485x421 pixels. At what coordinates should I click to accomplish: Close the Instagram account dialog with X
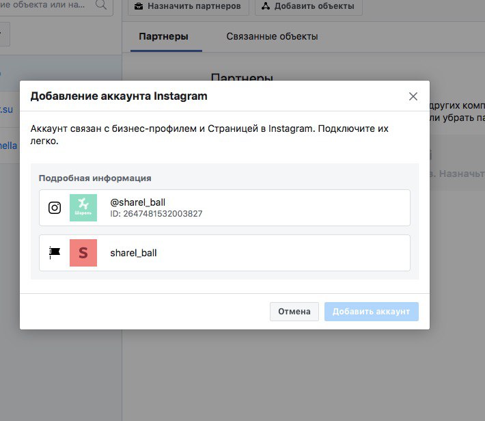(x=413, y=96)
